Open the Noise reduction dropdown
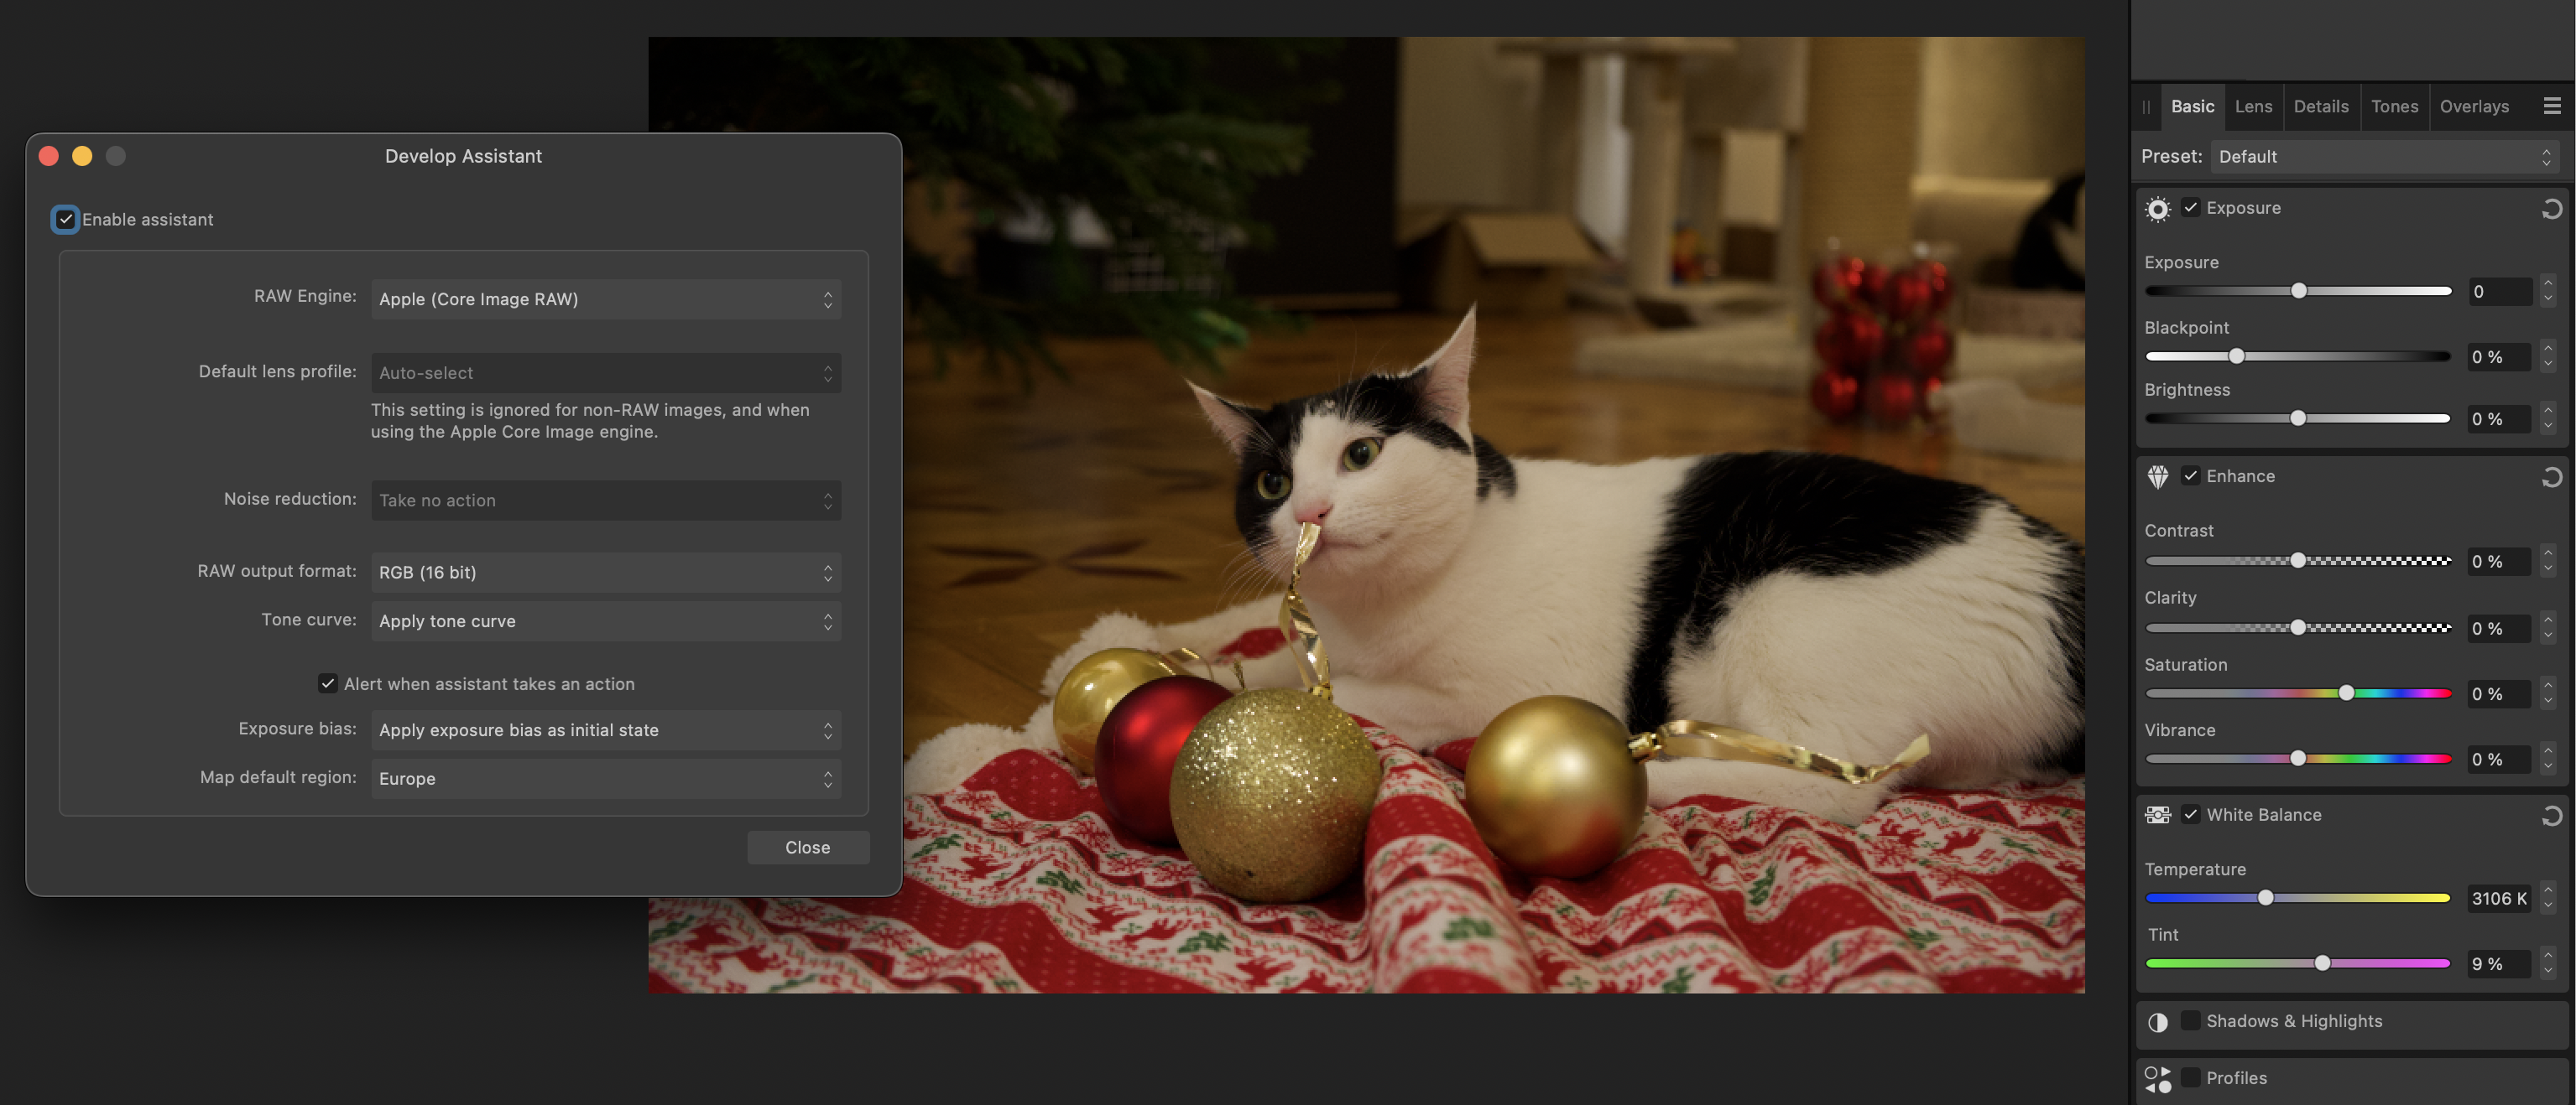Screen dimensions: 2576x1105 click(x=606, y=500)
